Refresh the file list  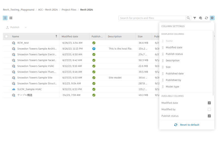click(206, 18)
